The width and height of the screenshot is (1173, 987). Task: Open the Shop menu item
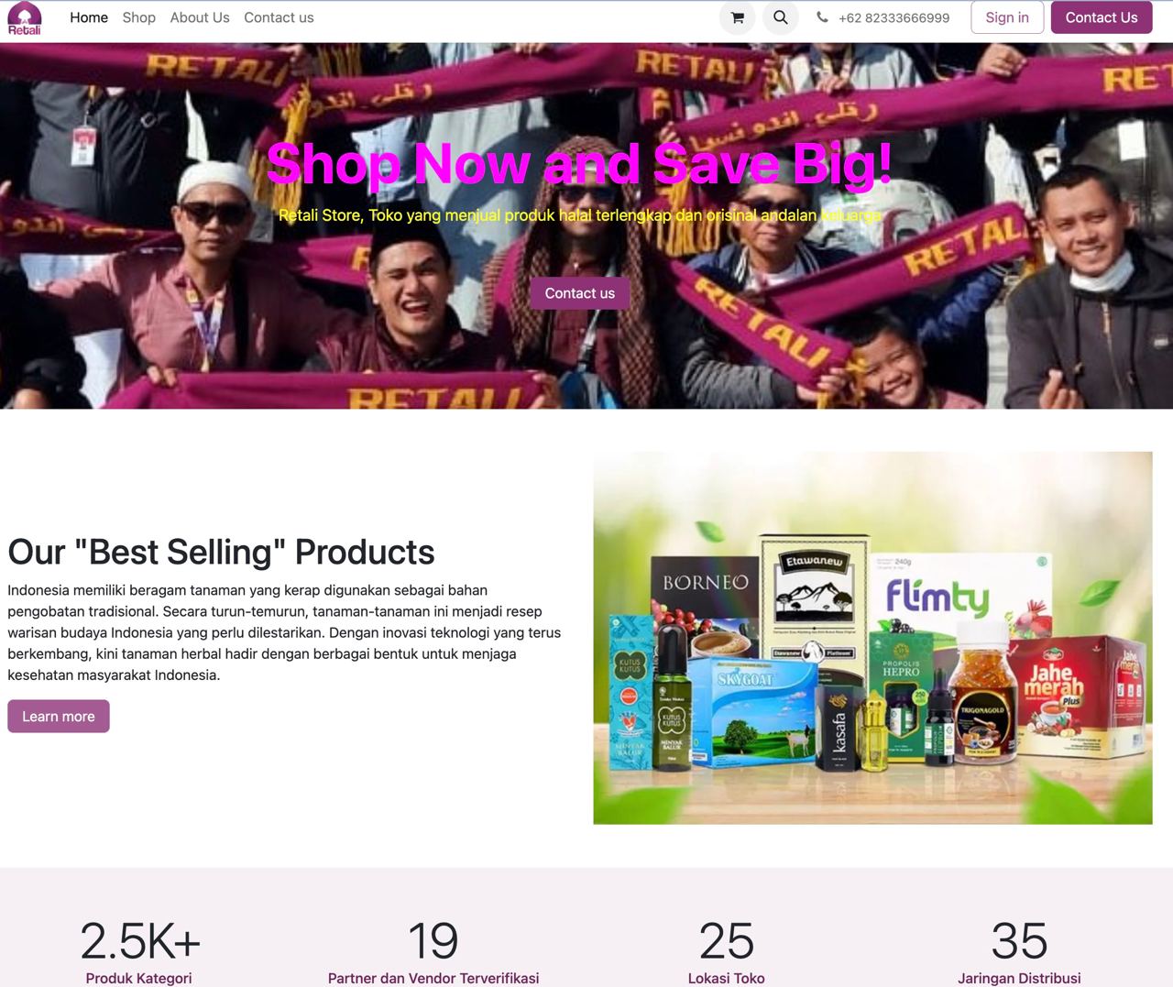(139, 17)
